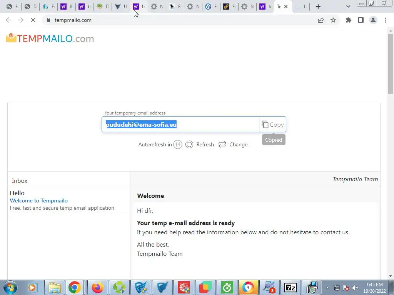Switch to the tab labeled U

click(x=121, y=7)
